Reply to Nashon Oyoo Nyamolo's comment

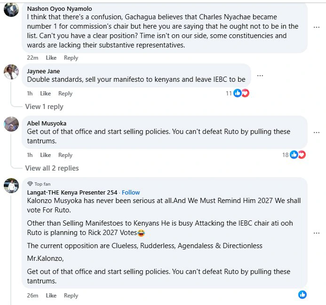(x=71, y=58)
